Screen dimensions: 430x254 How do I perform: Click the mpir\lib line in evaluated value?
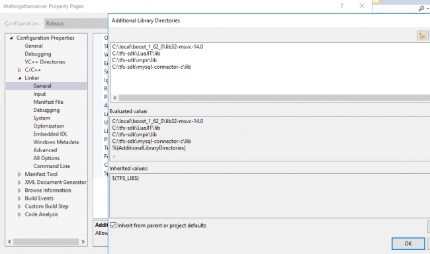[134, 134]
